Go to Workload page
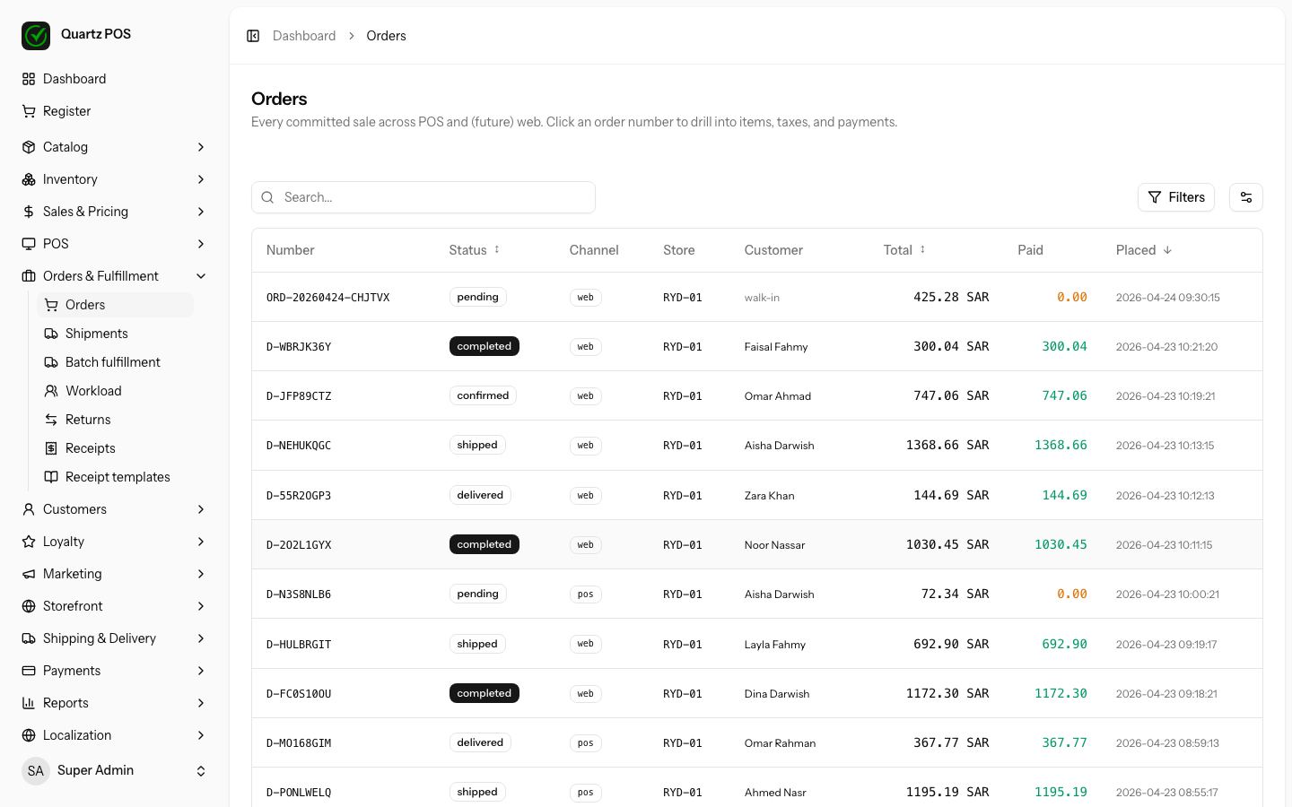Image resolution: width=1292 pixels, height=807 pixels. coord(115,391)
